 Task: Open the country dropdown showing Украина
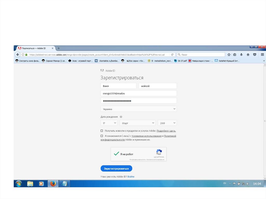tap(139, 109)
